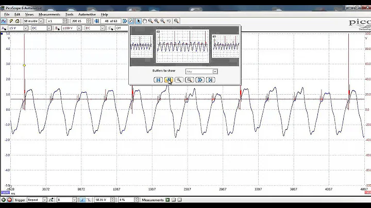Select the hand pan tool
Screen dimensions: 371x208
pos(145,21)
